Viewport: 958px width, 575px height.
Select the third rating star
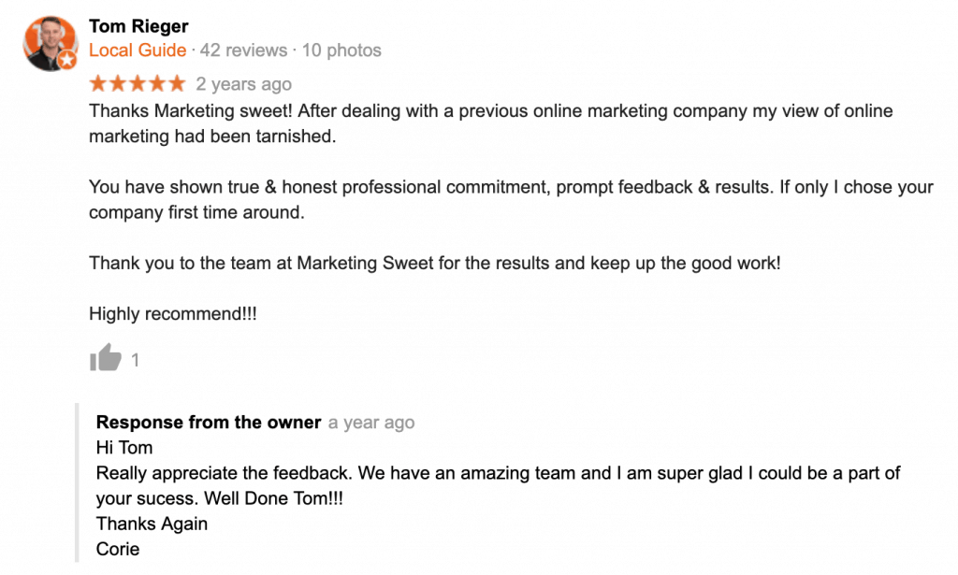[x=138, y=83]
